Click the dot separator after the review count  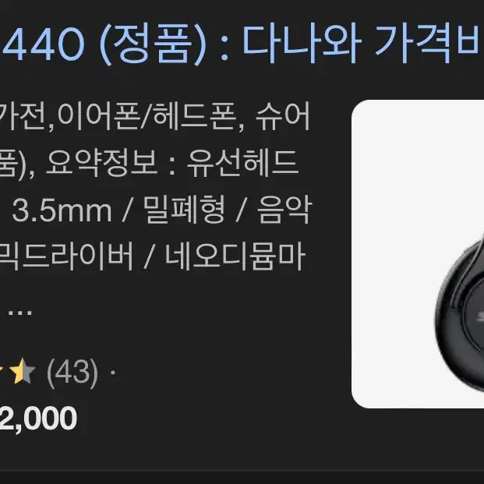point(113,373)
